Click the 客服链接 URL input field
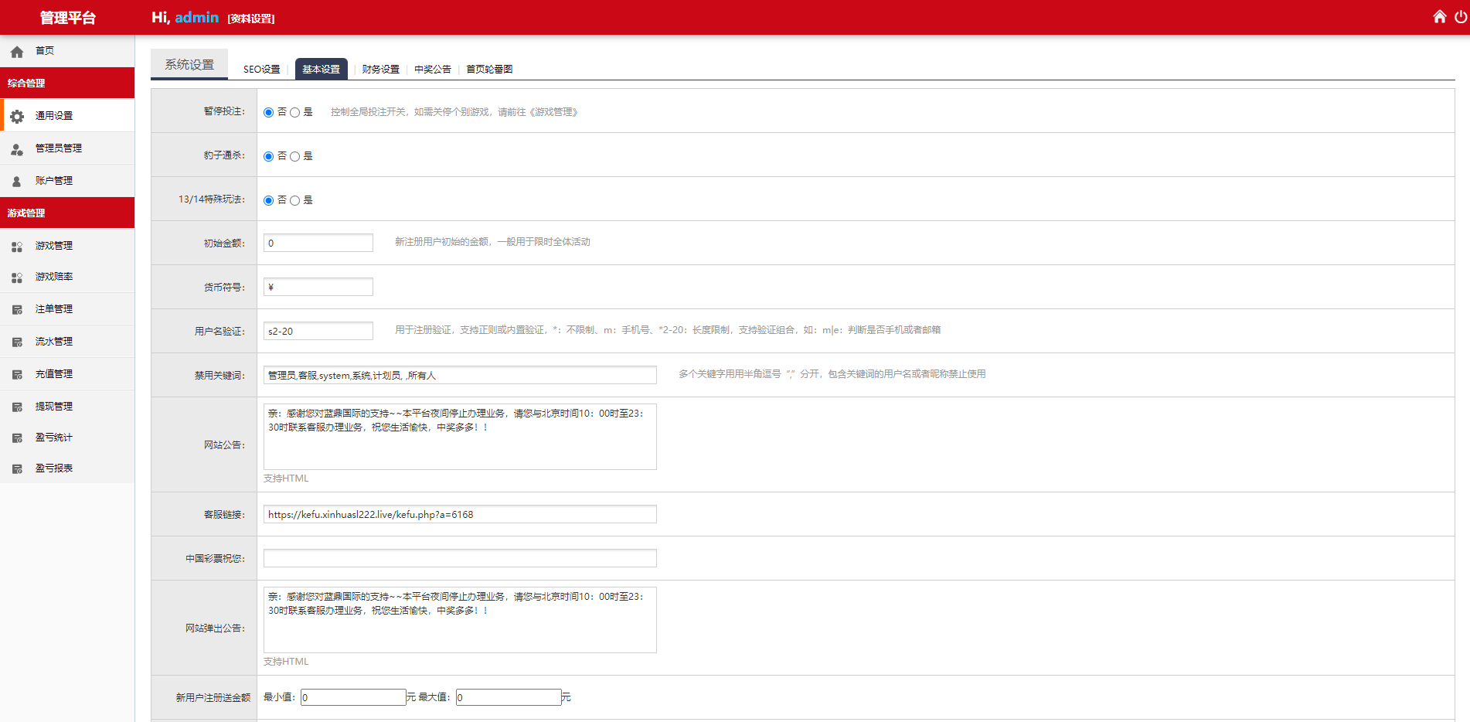 coord(460,515)
